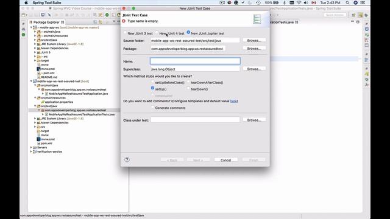Click the maximize editor icon in editor area
Viewport: 390px width, 219px height.
[358, 22]
